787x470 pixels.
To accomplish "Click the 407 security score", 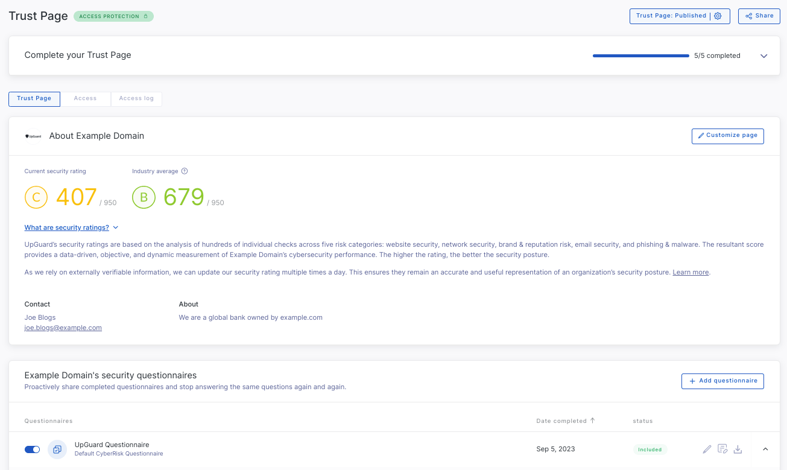I will (x=77, y=197).
